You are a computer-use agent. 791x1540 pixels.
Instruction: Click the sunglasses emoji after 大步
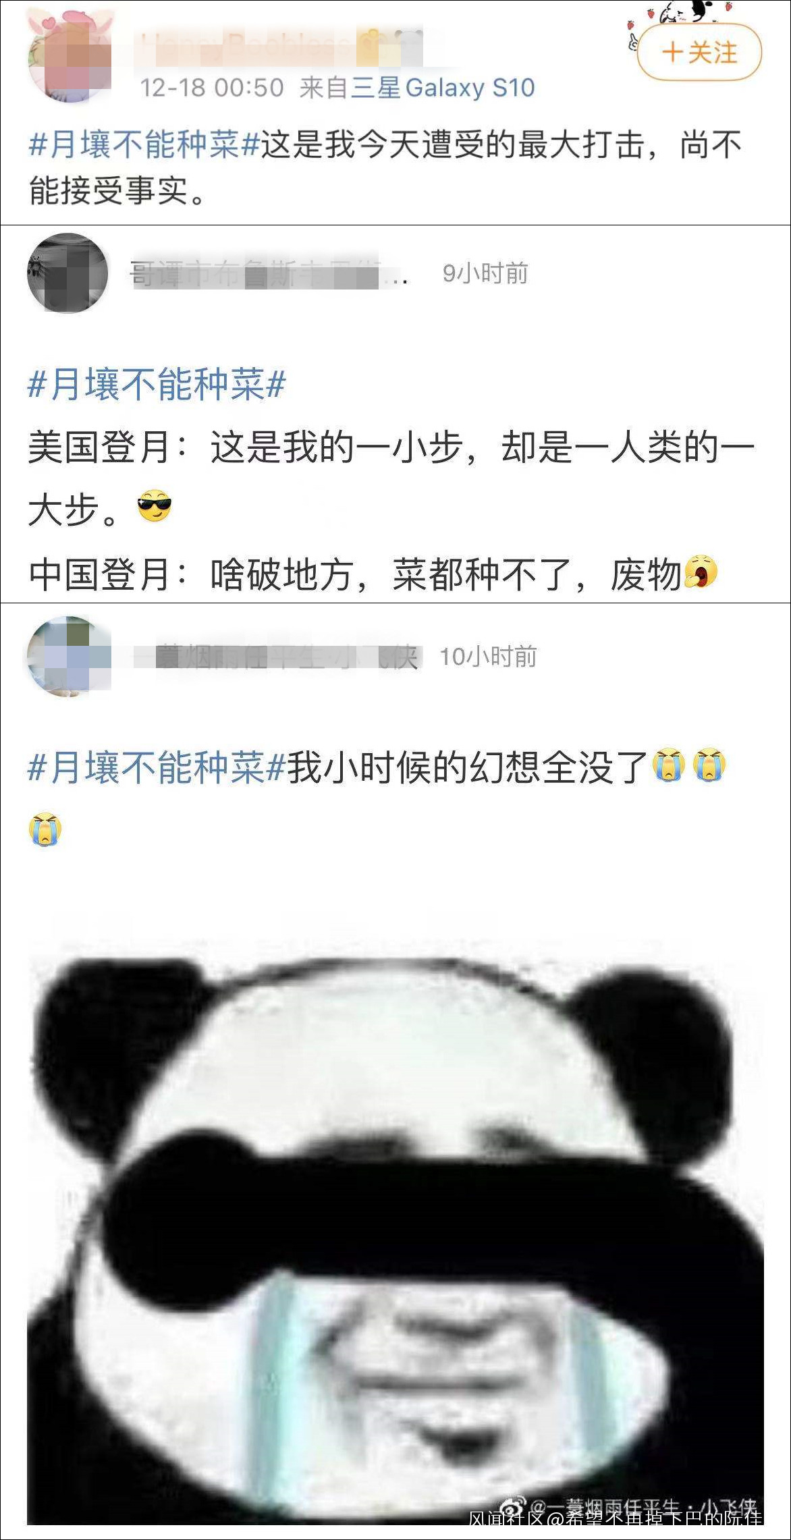pyautogui.click(x=155, y=506)
